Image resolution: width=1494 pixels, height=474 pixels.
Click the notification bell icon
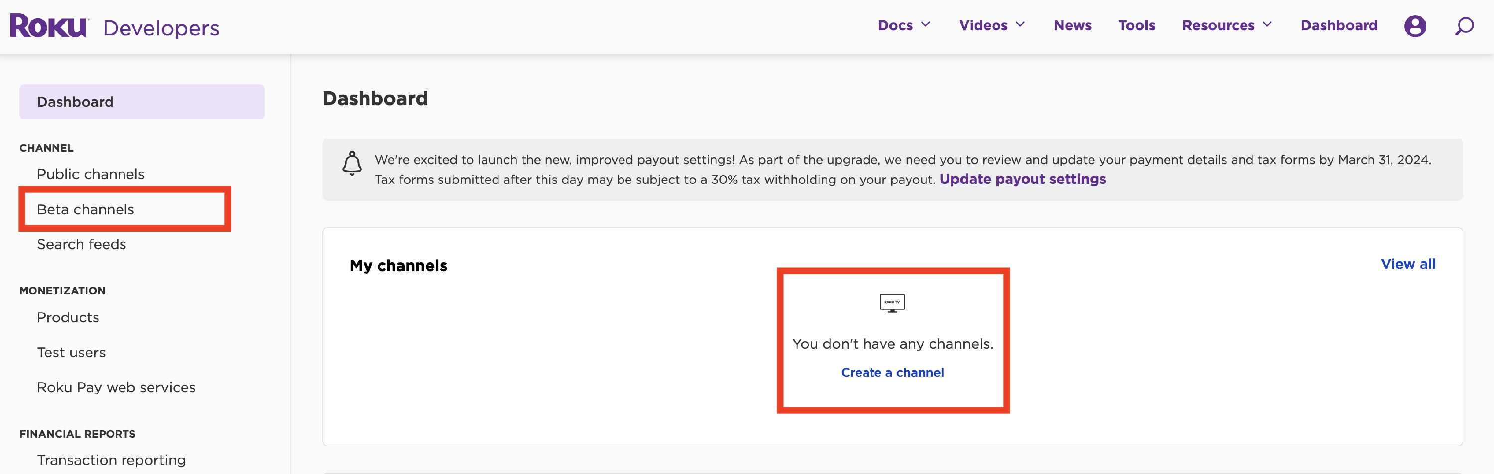pyautogui.click(x=352, y=163)
